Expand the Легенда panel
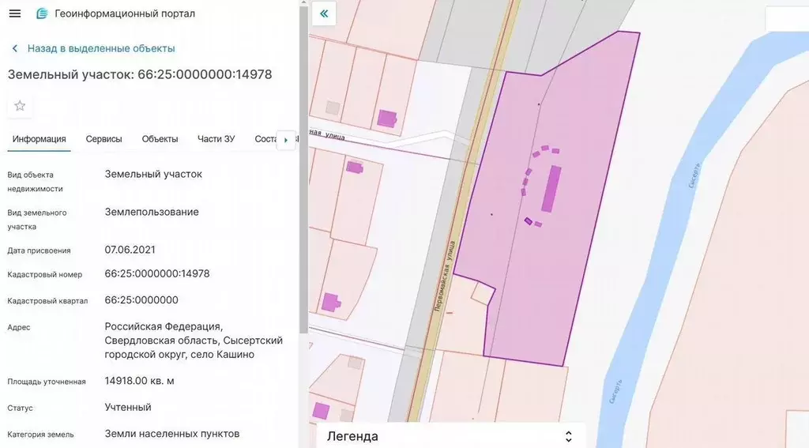This screenshot has width=809, height=448. click(x=450, y=436)
